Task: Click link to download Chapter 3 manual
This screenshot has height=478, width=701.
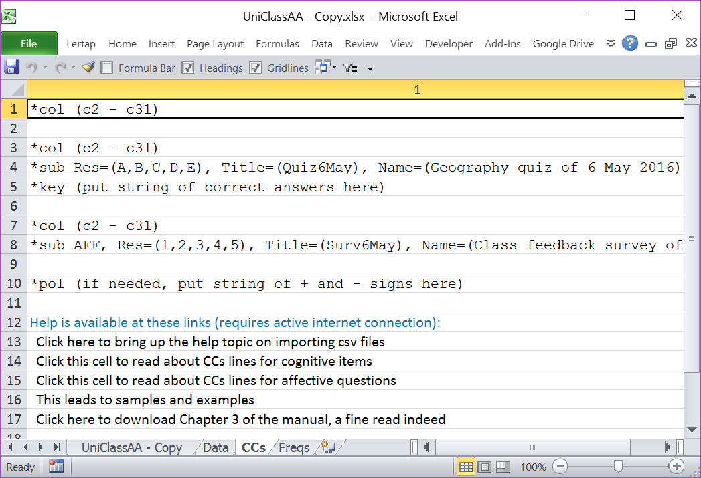Action: [241, 419]
